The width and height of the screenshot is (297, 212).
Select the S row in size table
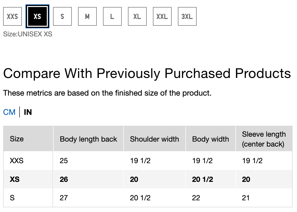tap(148, 198)
